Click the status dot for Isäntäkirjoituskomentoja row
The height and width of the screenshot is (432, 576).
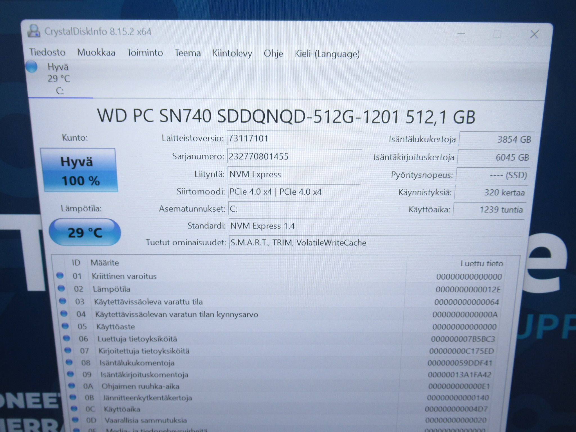pos(70,374)
